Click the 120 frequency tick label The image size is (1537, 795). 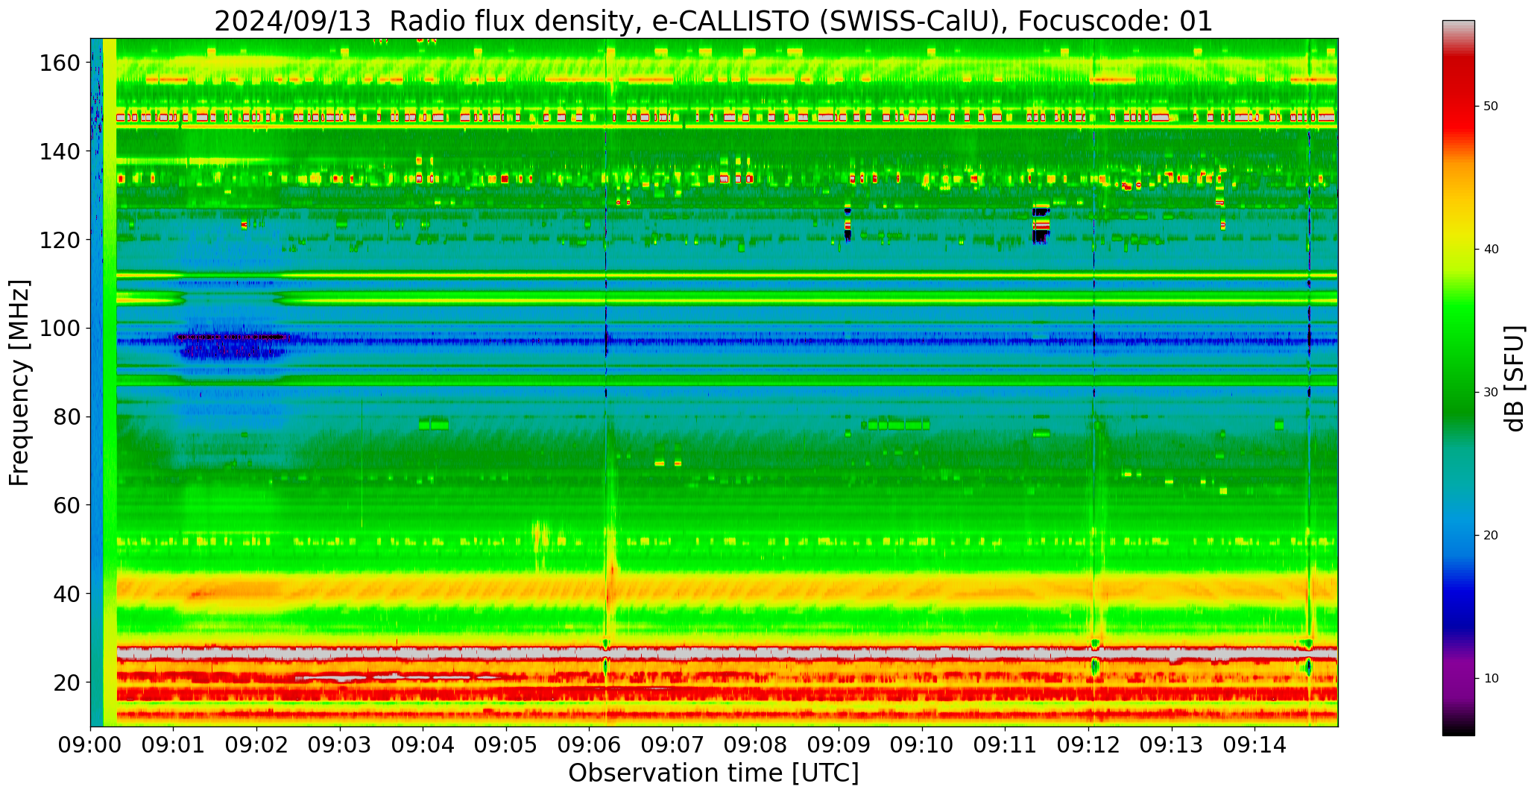[x=60, y=240]
